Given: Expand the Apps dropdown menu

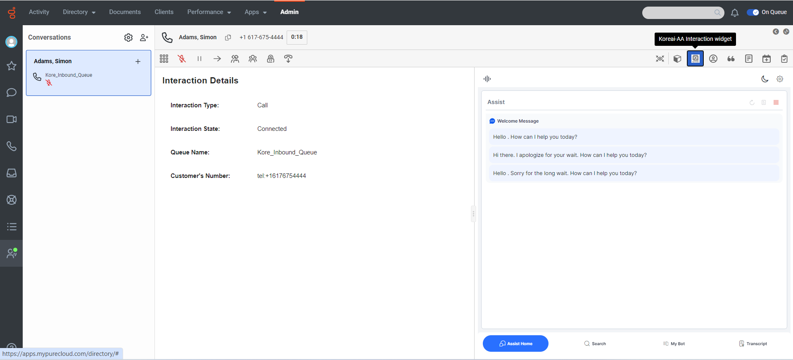Looking at the screenshot, I should (x=256, y=12).
